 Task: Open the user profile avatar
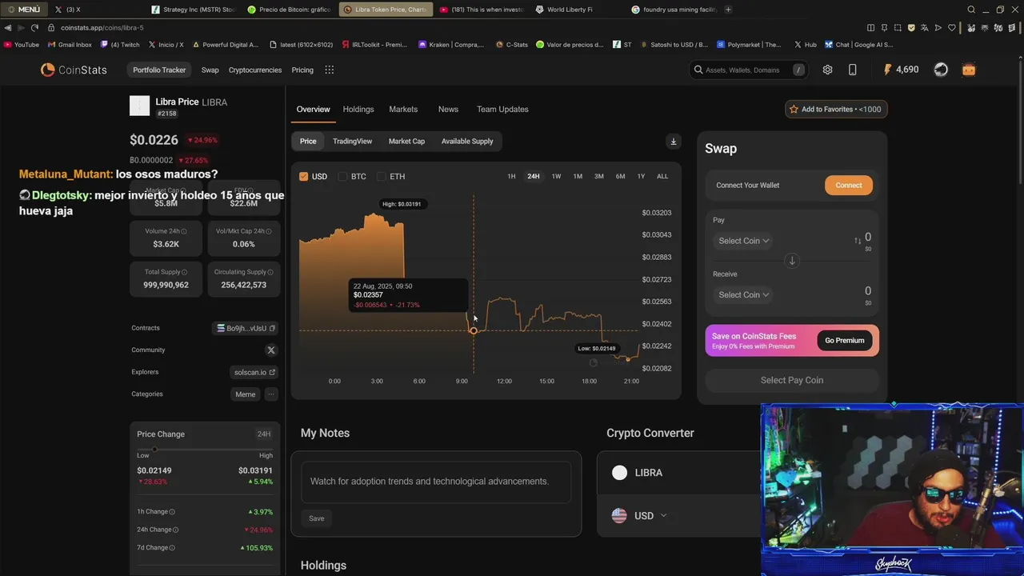tap(941, 70)
